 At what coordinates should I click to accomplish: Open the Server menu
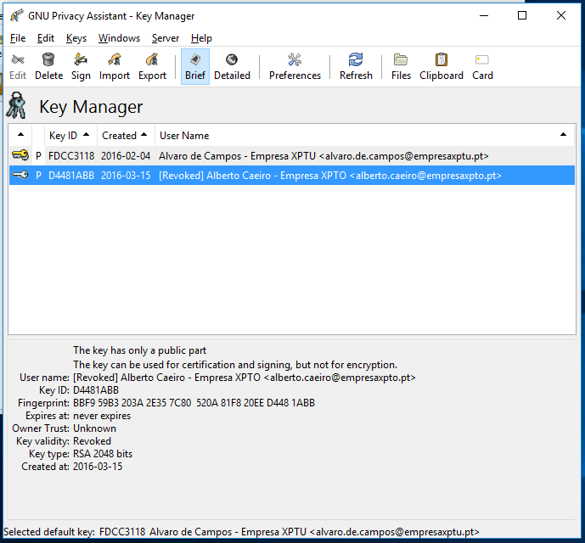click(x=166, y=38)
